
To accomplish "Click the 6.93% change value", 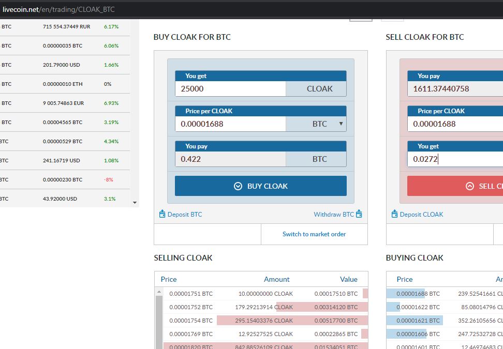I will pos(111,103).
